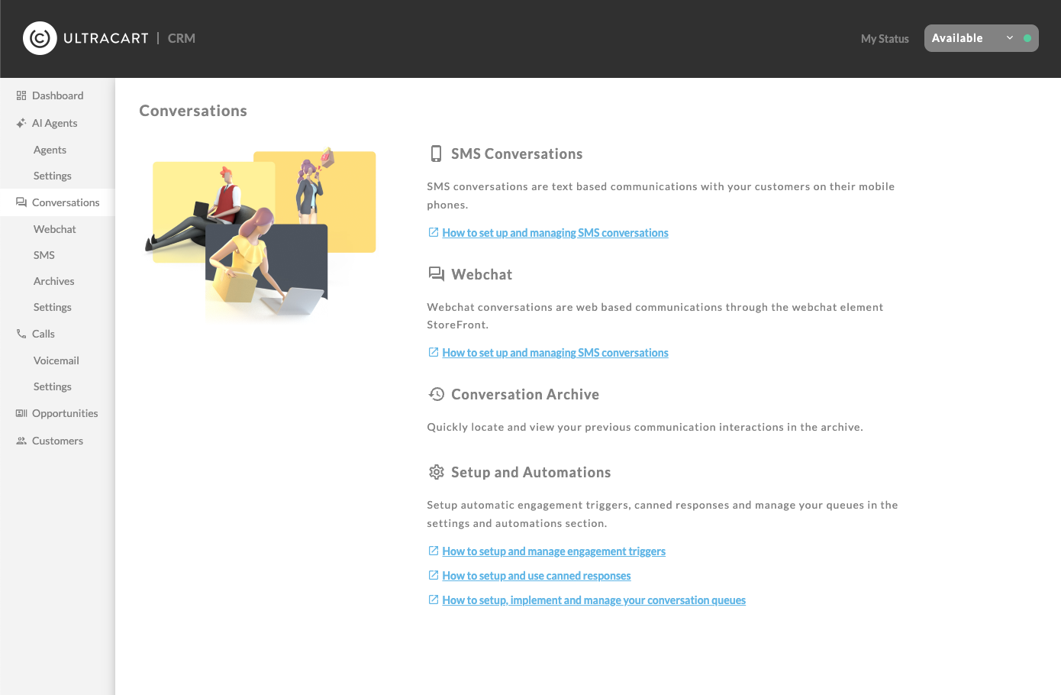This screenshot has width=1061, height=695.
Task: Open the Webchat sidebar menu item
Action: [55, 229]
